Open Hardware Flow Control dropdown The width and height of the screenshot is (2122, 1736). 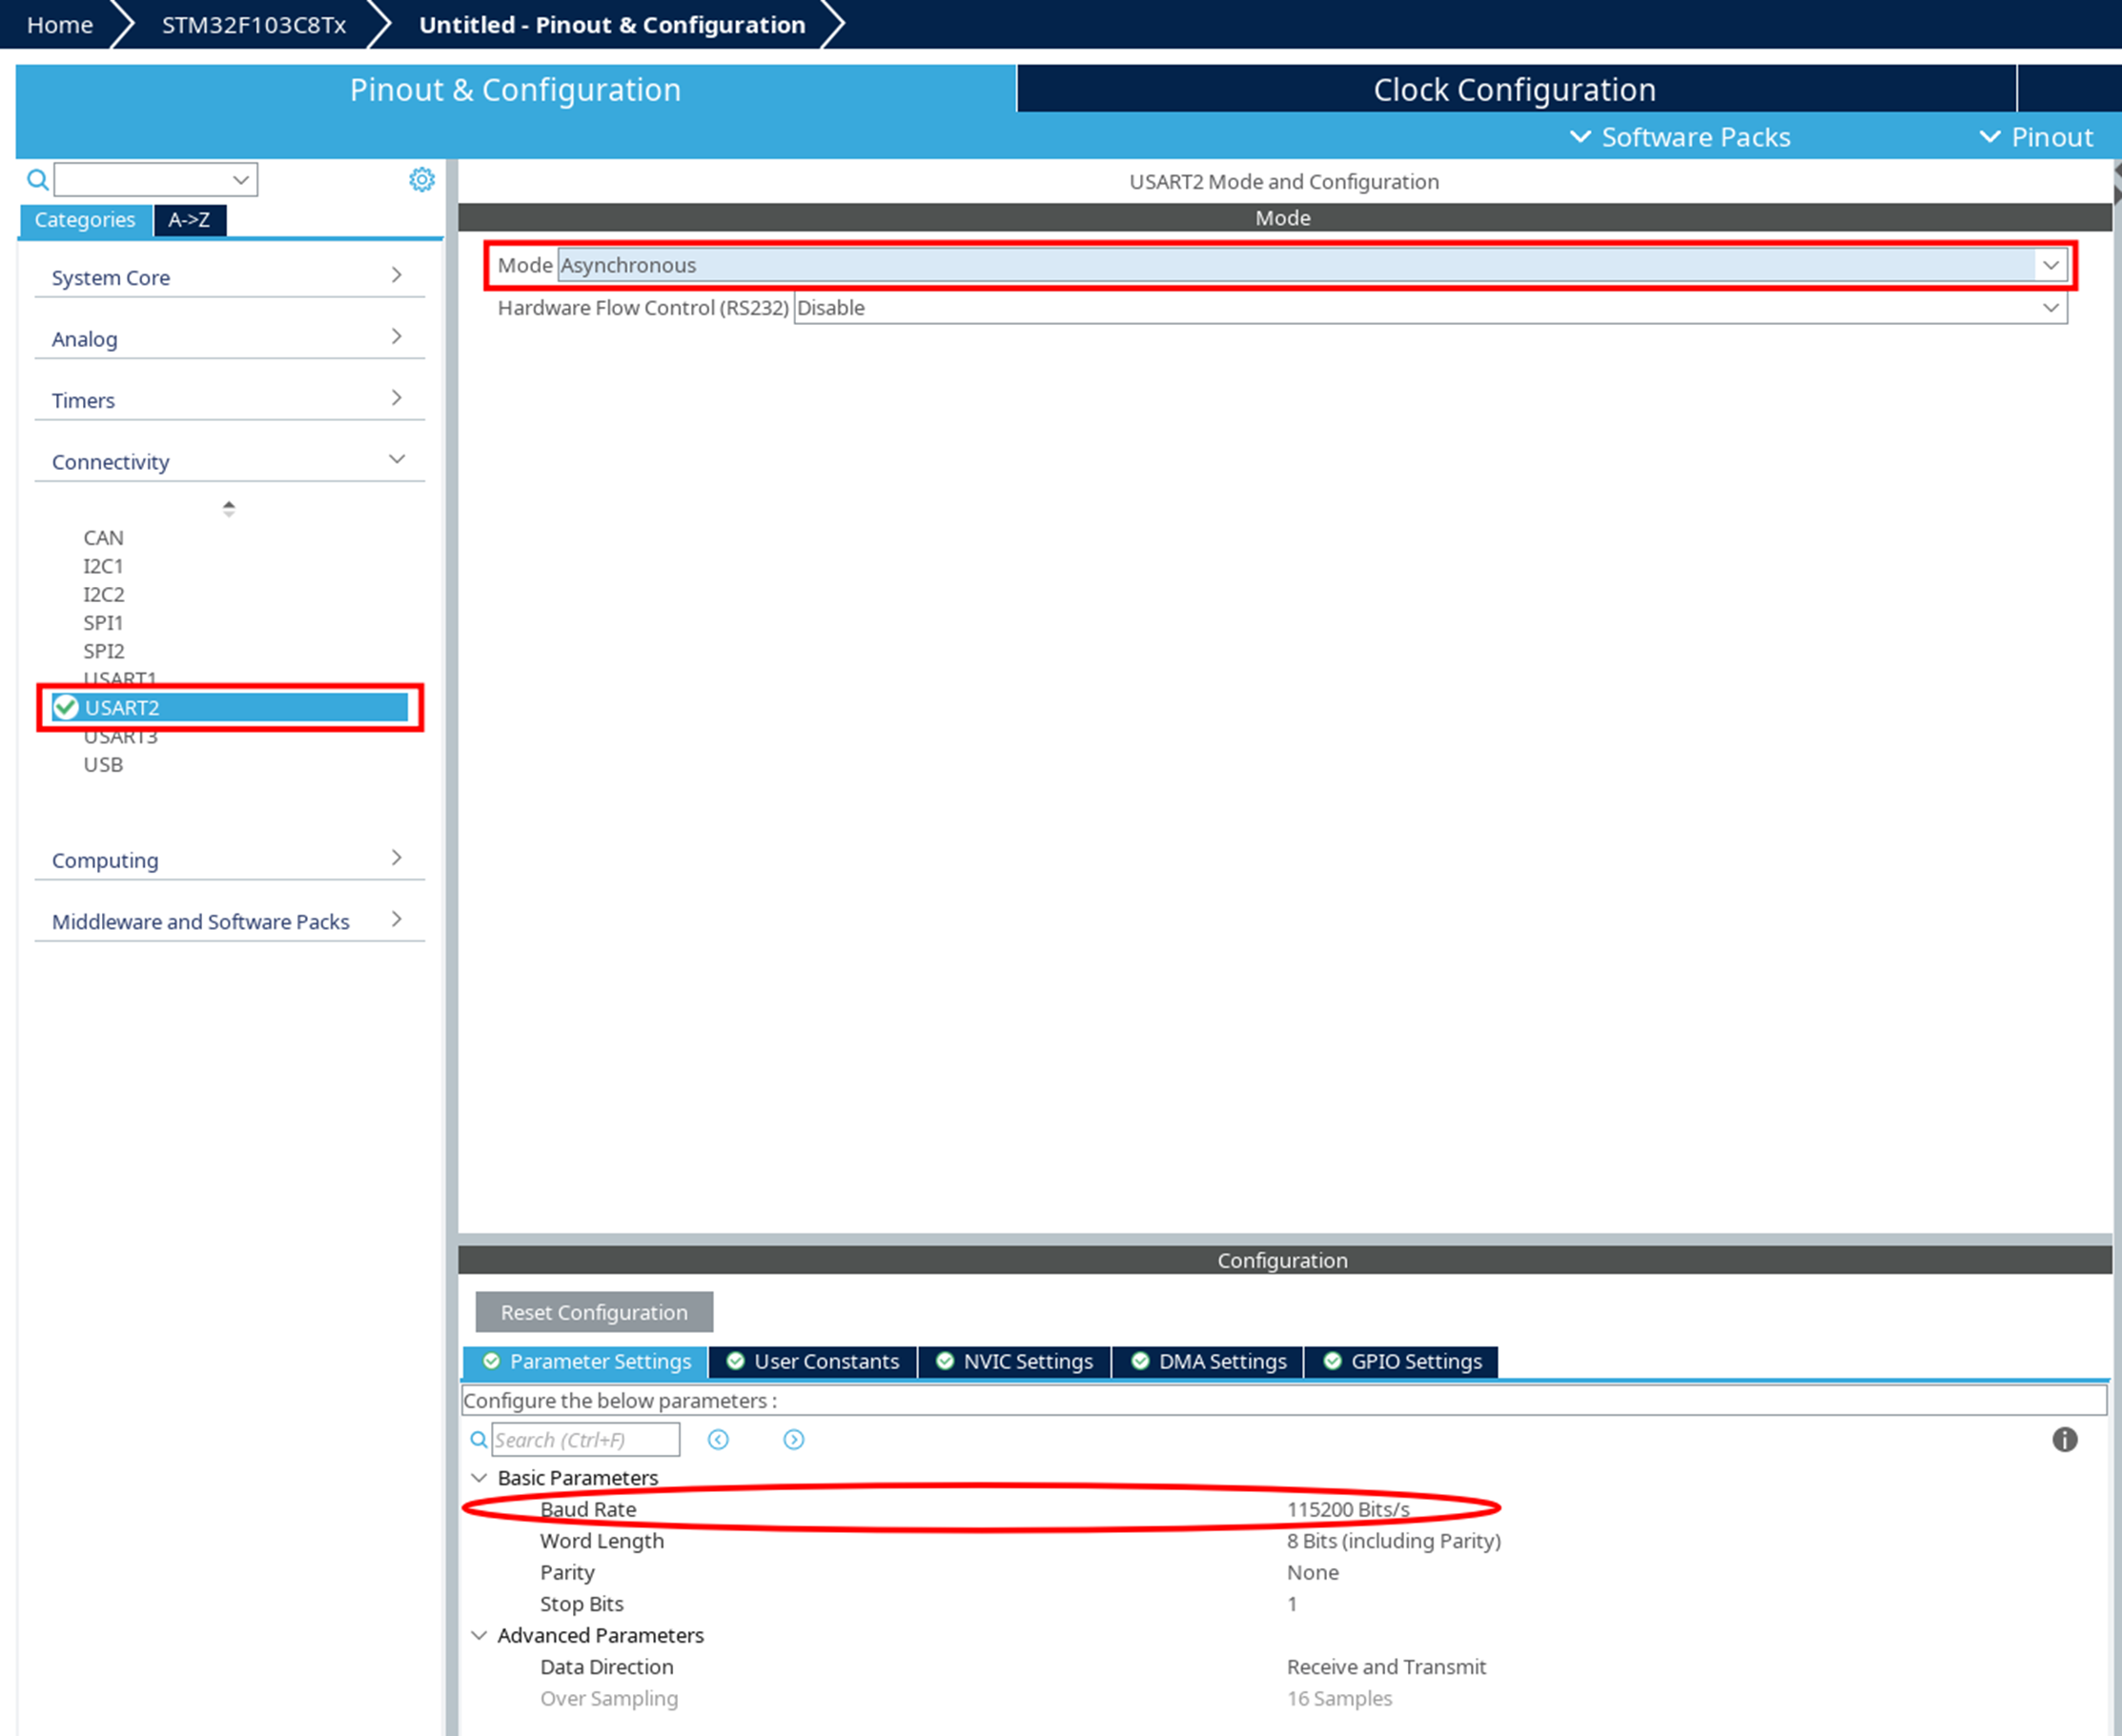click(x=2050, y=308)
